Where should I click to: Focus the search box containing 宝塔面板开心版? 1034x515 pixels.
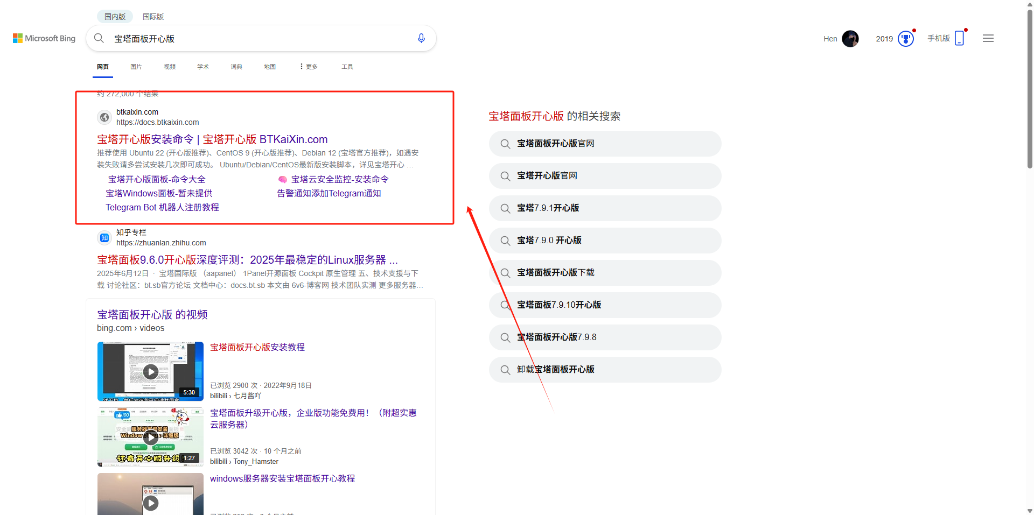click(x=261, y=39)
